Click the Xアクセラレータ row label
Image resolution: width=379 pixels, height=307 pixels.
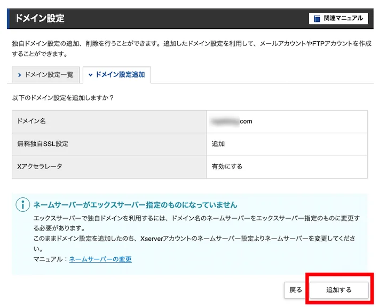pyautogui.click(x=40, y=166)
